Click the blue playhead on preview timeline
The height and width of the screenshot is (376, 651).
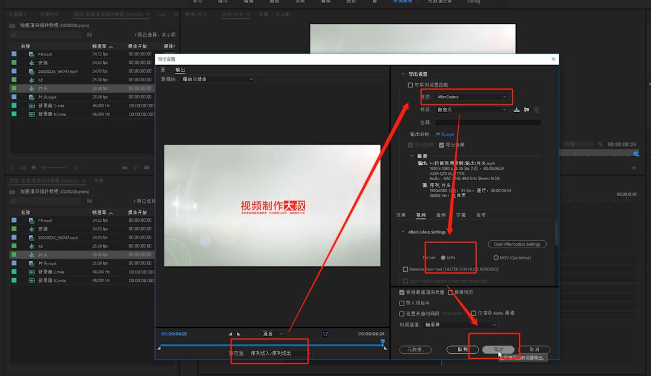pos(382,342)
